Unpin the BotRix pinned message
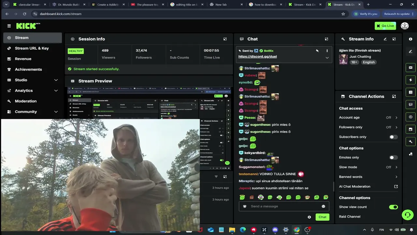Screen dimensions: 417x235 [317, 51]
